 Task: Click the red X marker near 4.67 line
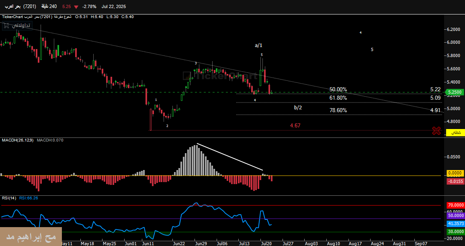436,131
